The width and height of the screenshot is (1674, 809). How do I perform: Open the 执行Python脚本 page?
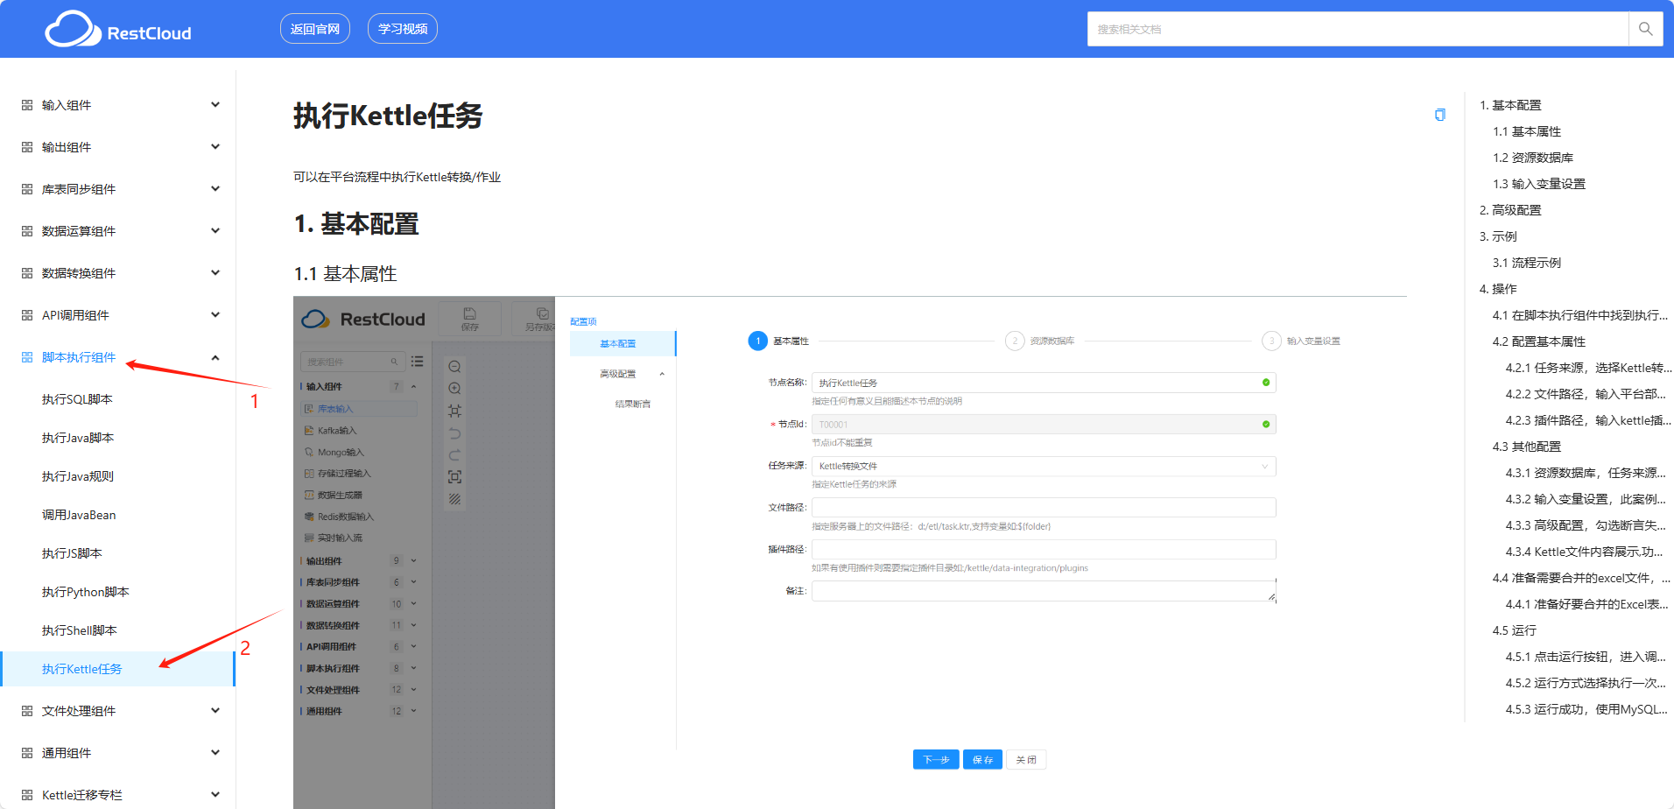point(86,592)
